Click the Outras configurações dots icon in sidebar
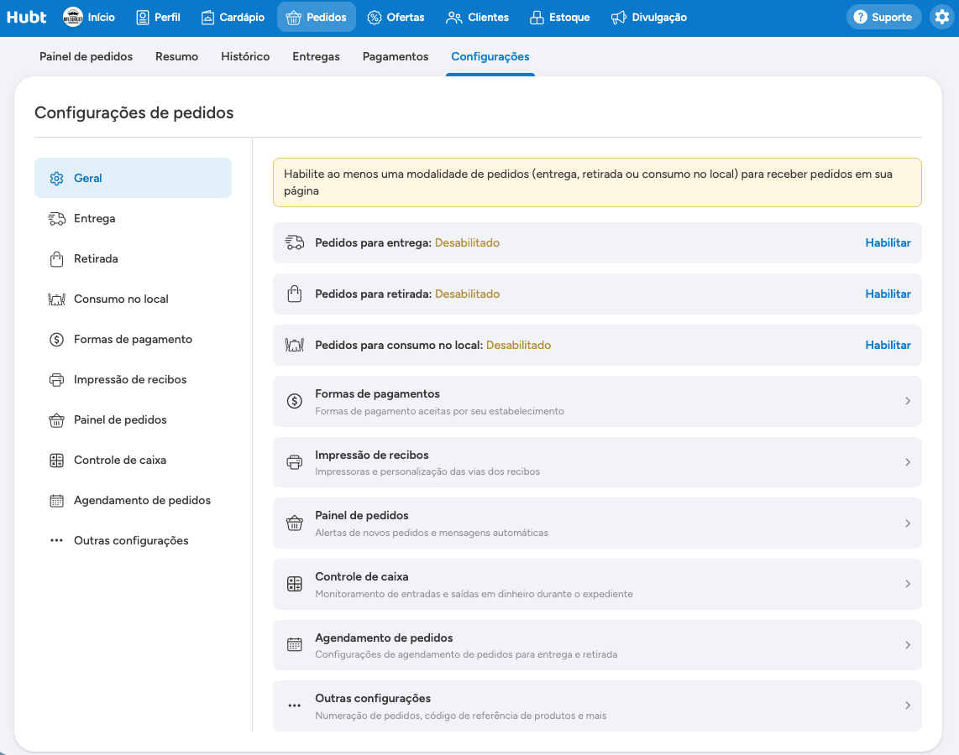This screenshot has height=755, width=959. 57,540
